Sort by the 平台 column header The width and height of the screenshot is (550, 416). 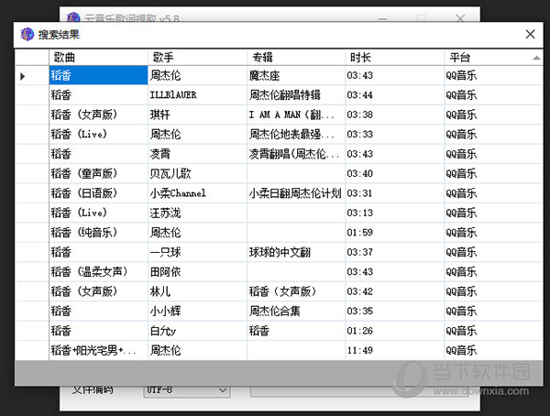(493, 57)
